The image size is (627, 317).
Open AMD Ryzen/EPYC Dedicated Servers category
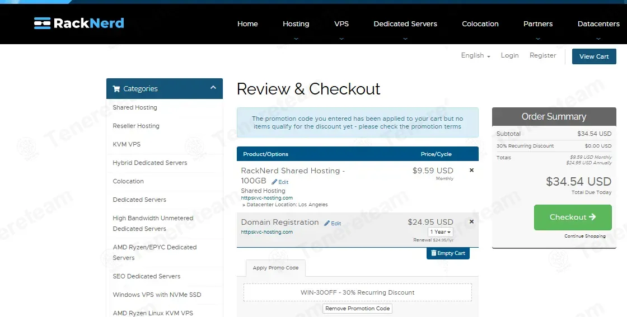click(x=155, y=252)
